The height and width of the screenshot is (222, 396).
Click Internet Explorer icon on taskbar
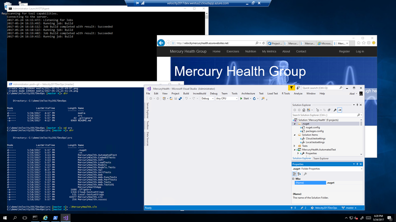[45, 218]
